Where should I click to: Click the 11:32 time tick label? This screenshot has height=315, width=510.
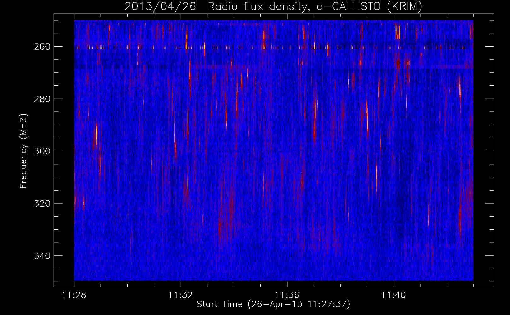click(x=181, y=295)
